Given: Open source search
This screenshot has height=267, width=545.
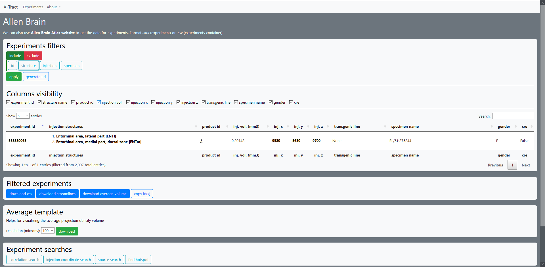Looking at the screenshot, I should (110, 260).
